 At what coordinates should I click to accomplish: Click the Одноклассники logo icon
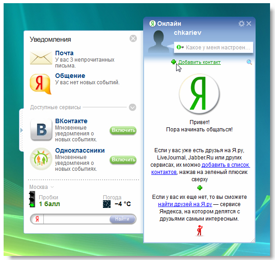tap(41, 159)
